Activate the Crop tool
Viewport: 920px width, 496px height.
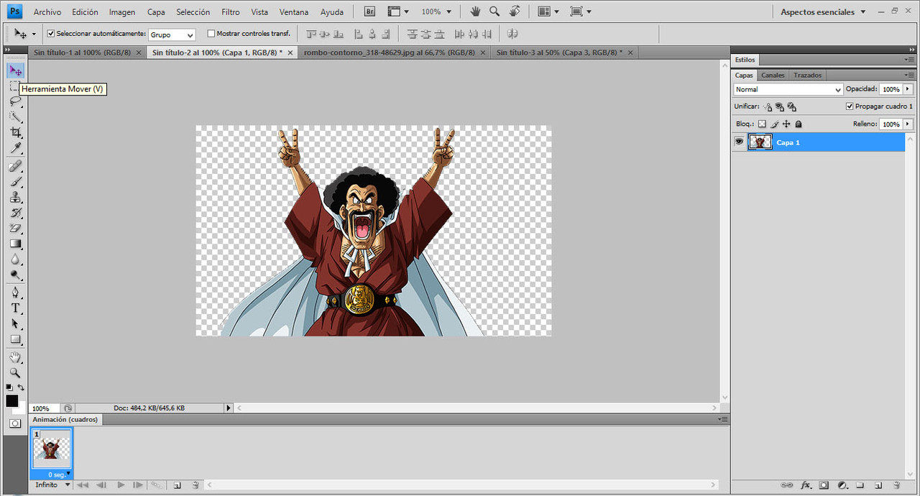click(15, 133)
